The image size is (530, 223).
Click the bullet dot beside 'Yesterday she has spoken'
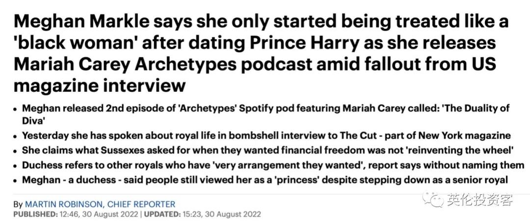pyautogui.click(x=16, y=137)
